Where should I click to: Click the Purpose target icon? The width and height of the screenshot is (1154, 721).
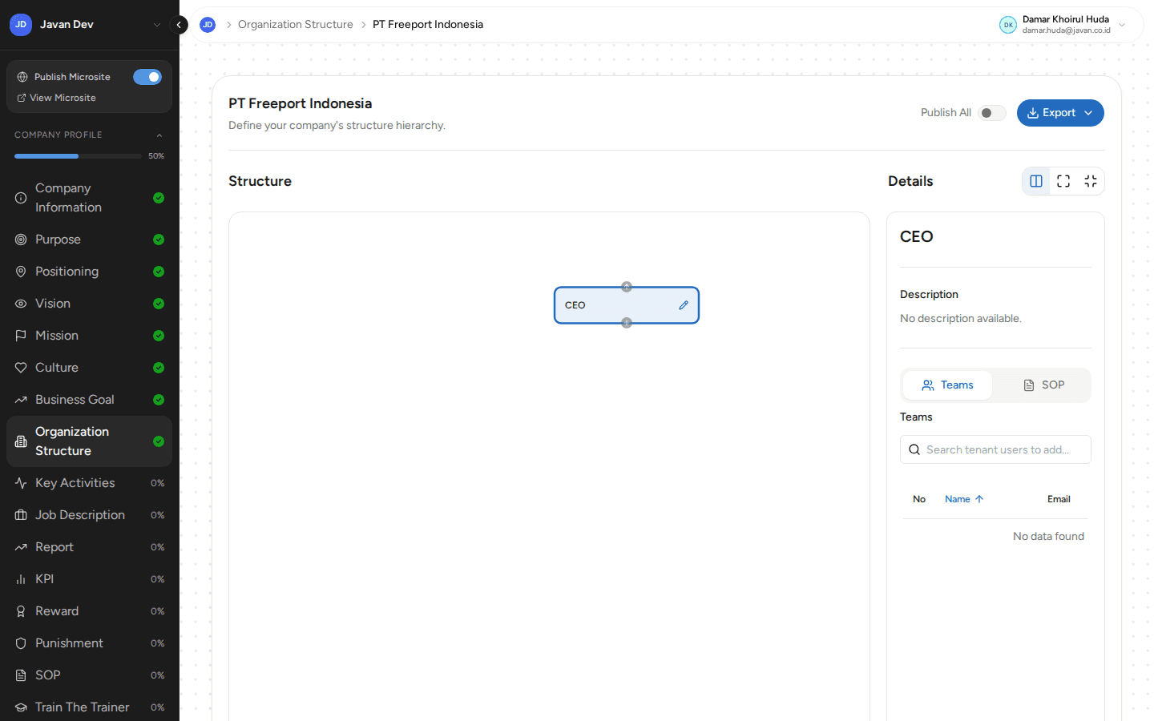click(21, 240)
